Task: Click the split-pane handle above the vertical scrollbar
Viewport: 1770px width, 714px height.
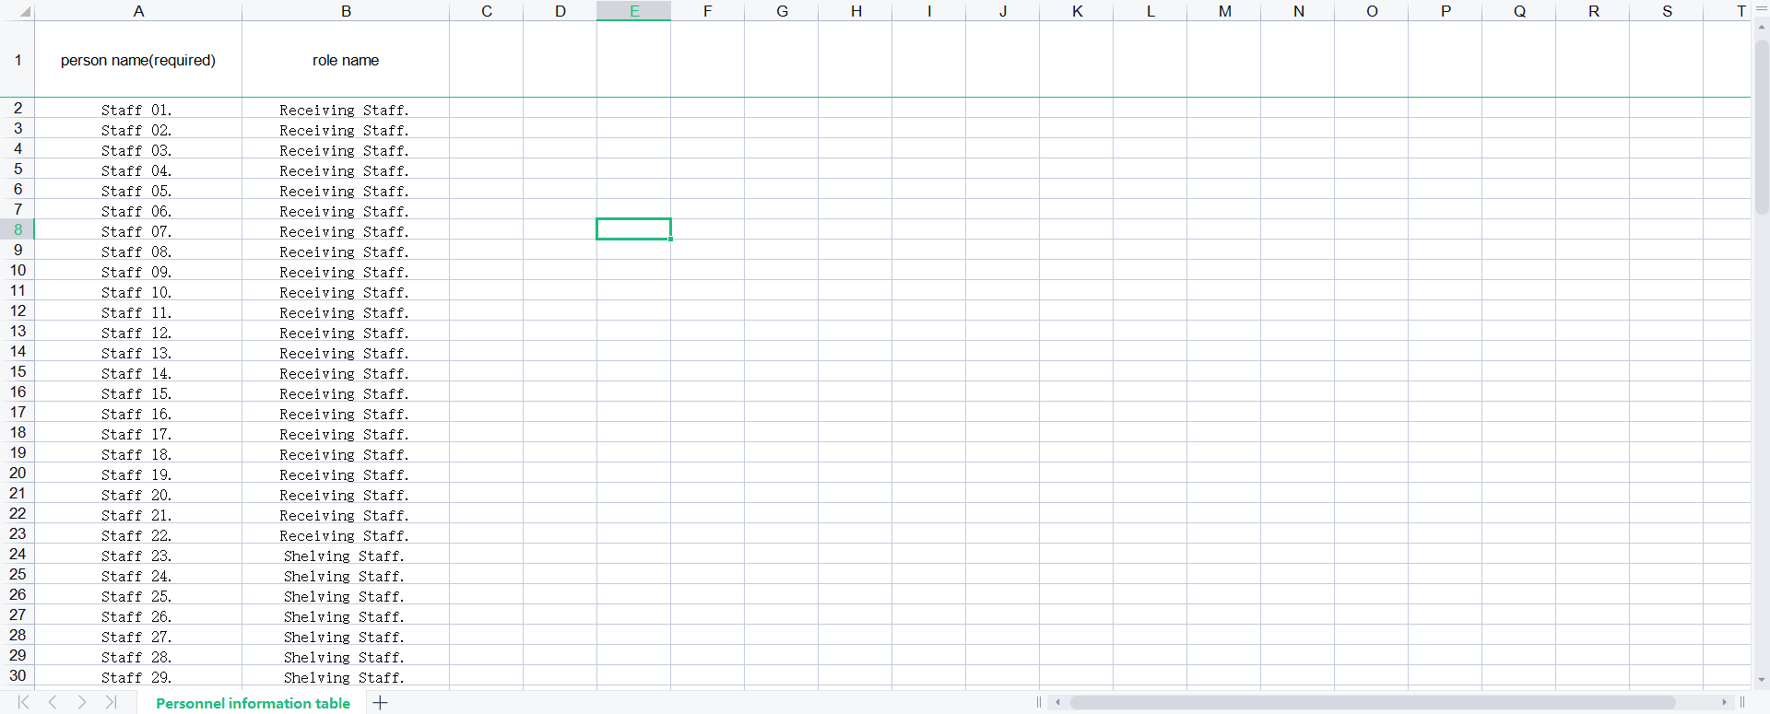Action: (1762, 8)
